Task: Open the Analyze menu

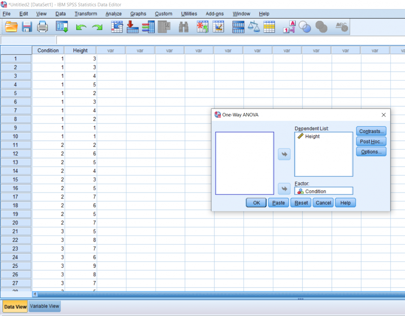Action: tap(113, 13)
